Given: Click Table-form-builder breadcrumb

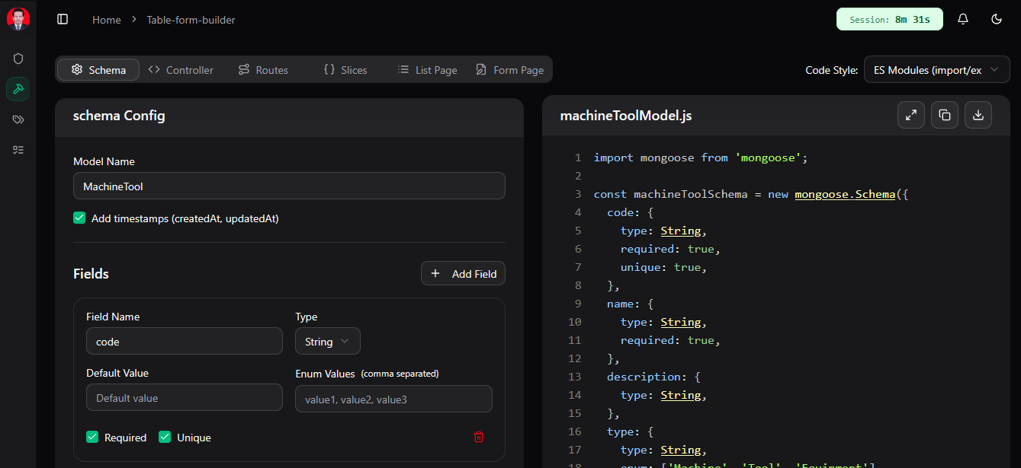Looking at the screenshot, I should point(191,20).
